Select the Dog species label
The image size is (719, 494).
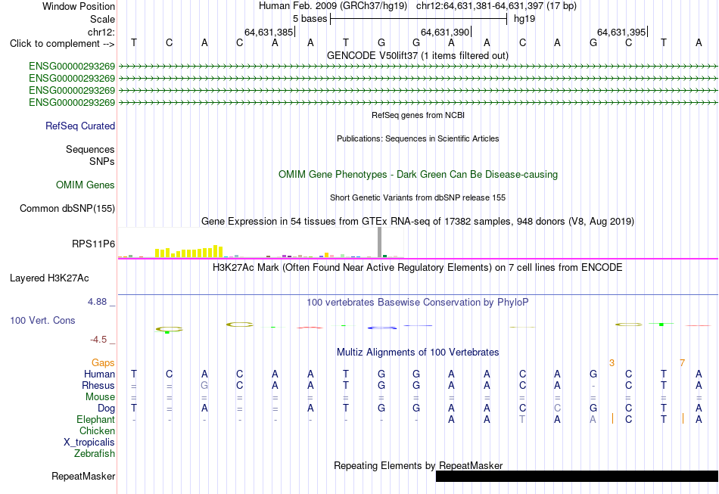[x=107, y=409]
